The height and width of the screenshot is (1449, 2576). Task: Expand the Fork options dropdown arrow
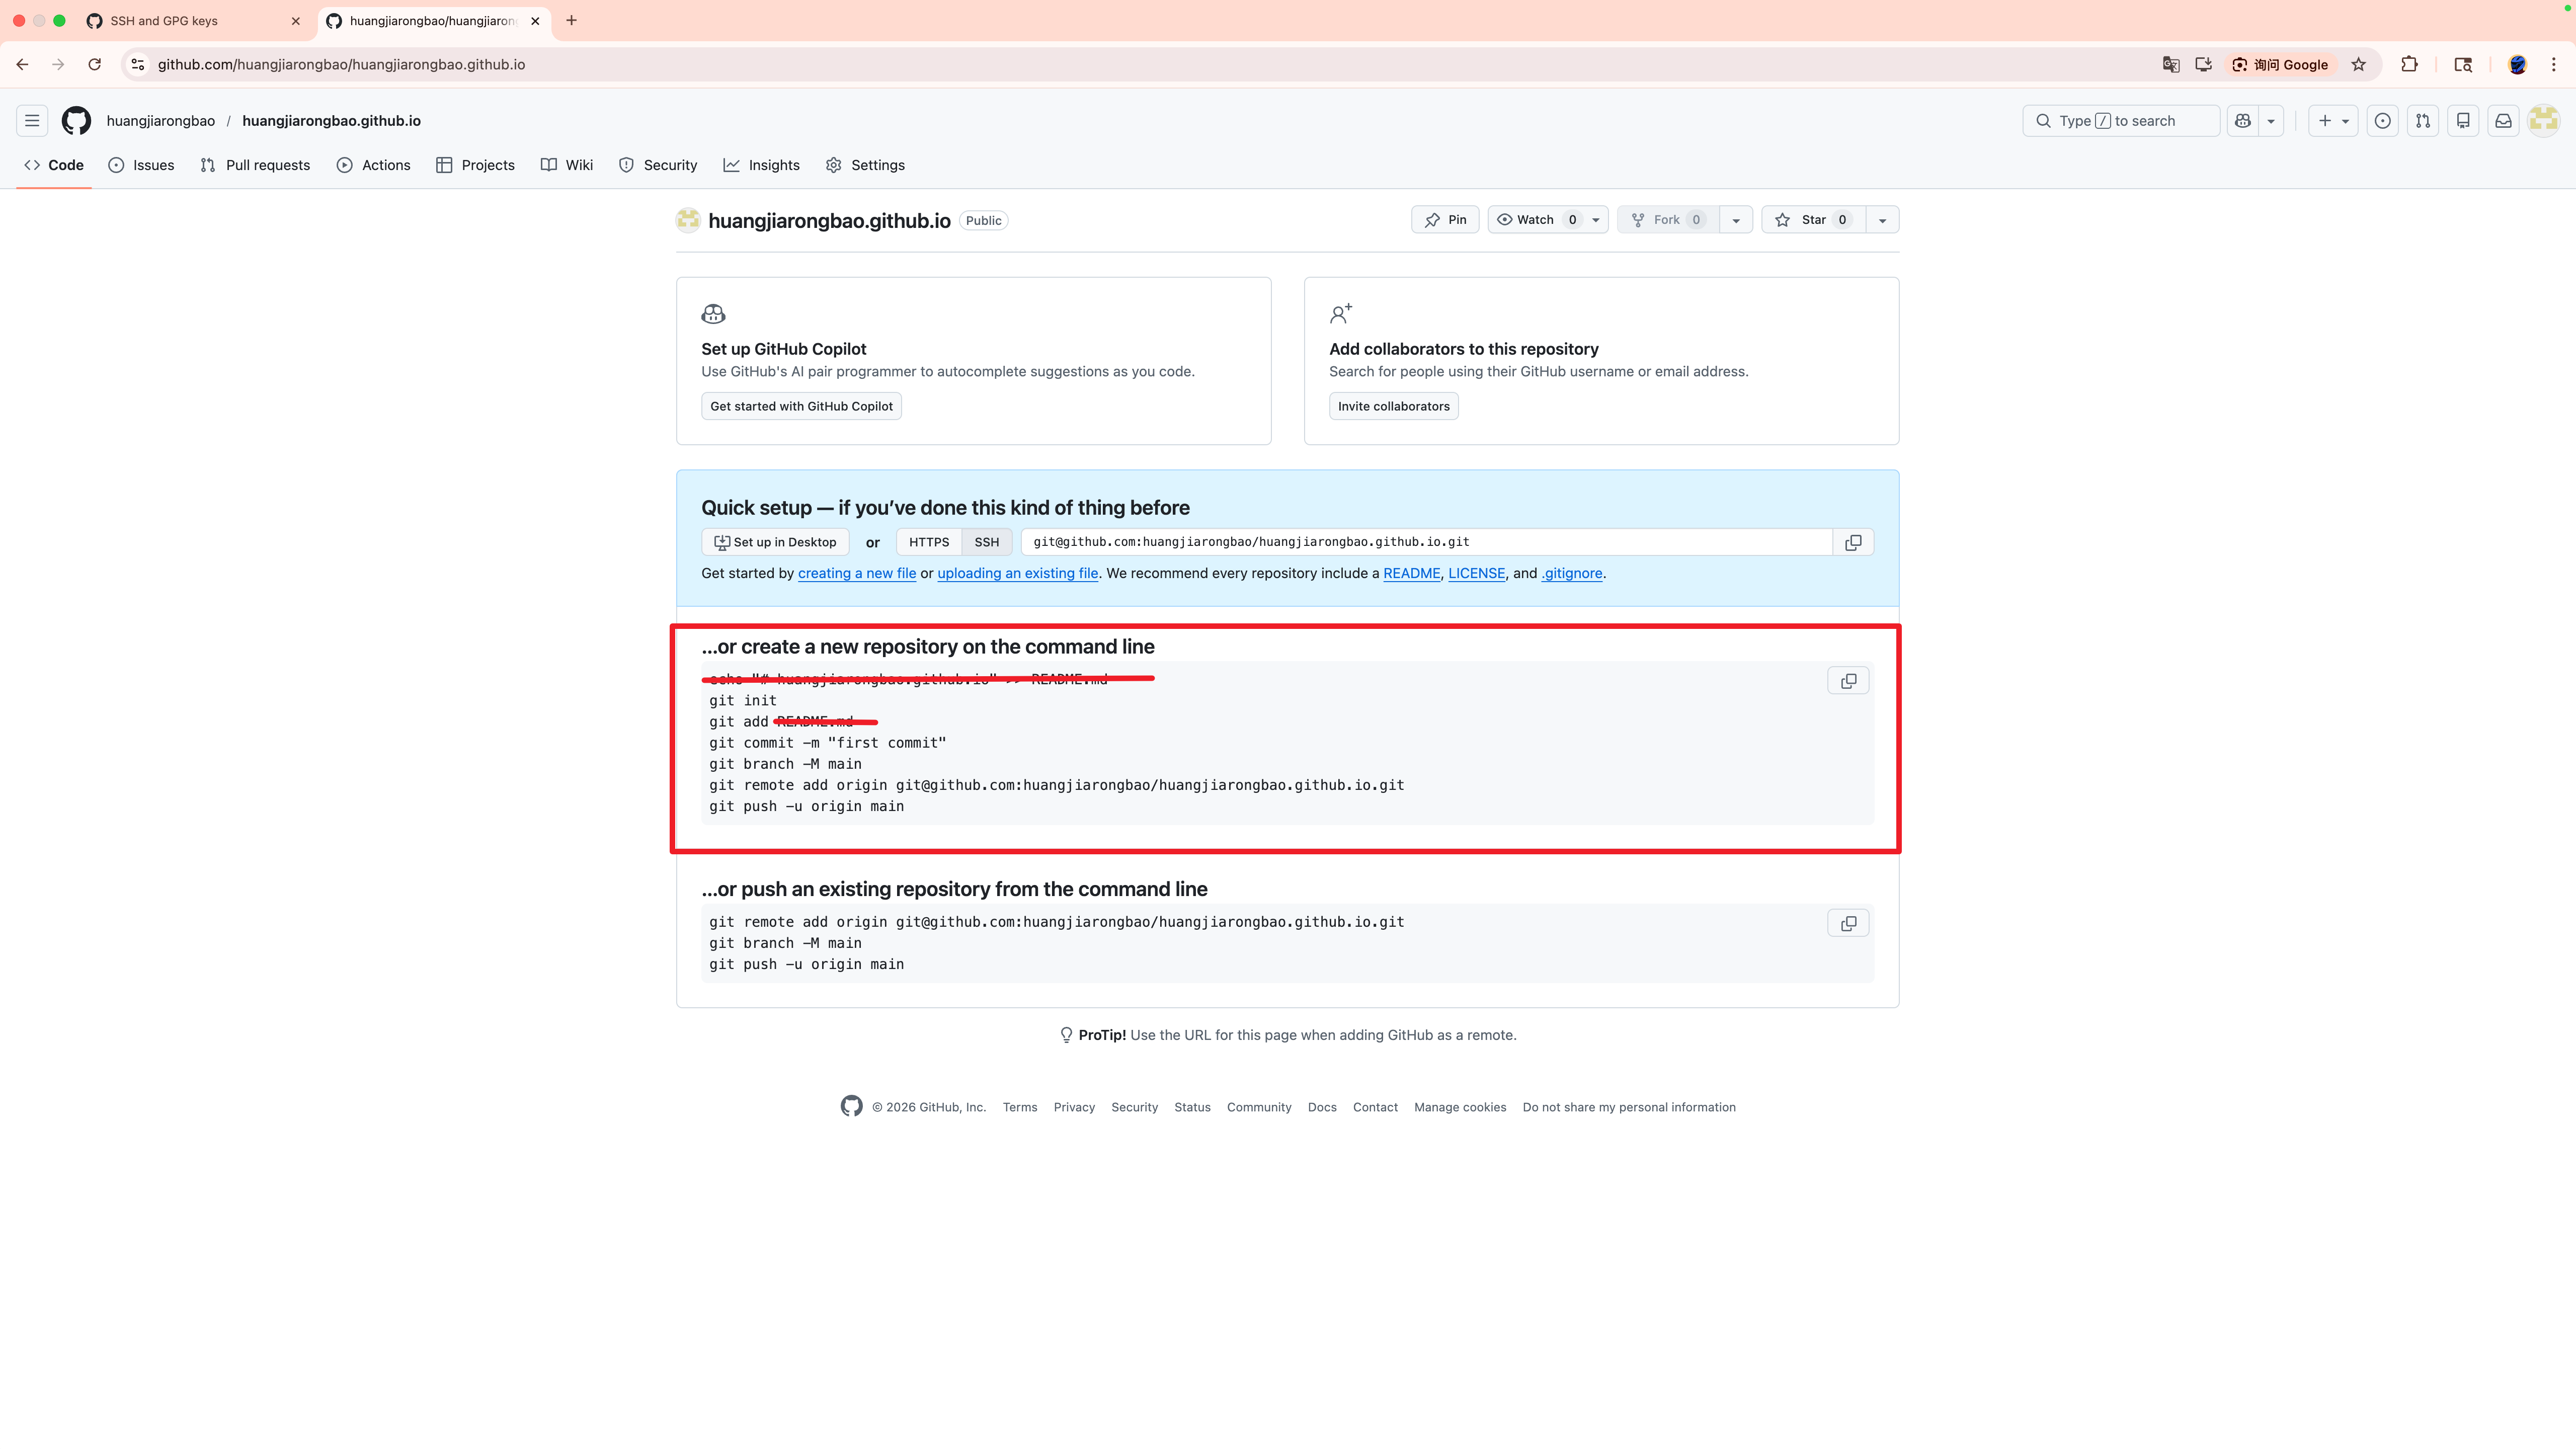pyautogui.click(x=1736, y=220)
